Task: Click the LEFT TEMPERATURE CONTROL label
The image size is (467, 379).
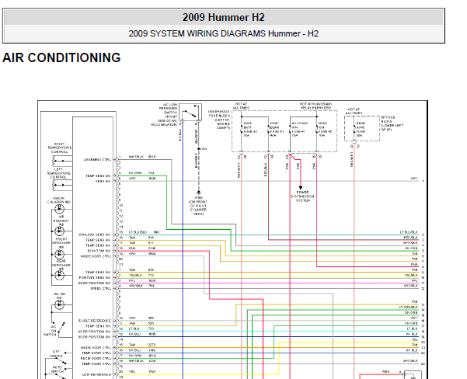Action: 59,173
